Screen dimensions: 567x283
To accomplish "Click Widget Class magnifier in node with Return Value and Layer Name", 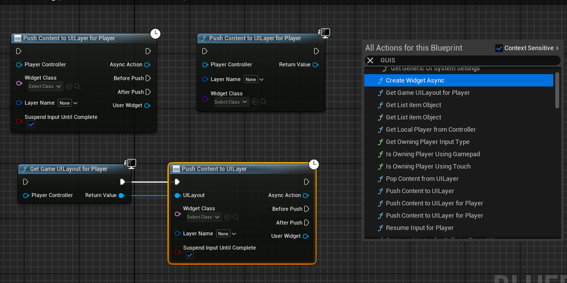I will (263, 102).
